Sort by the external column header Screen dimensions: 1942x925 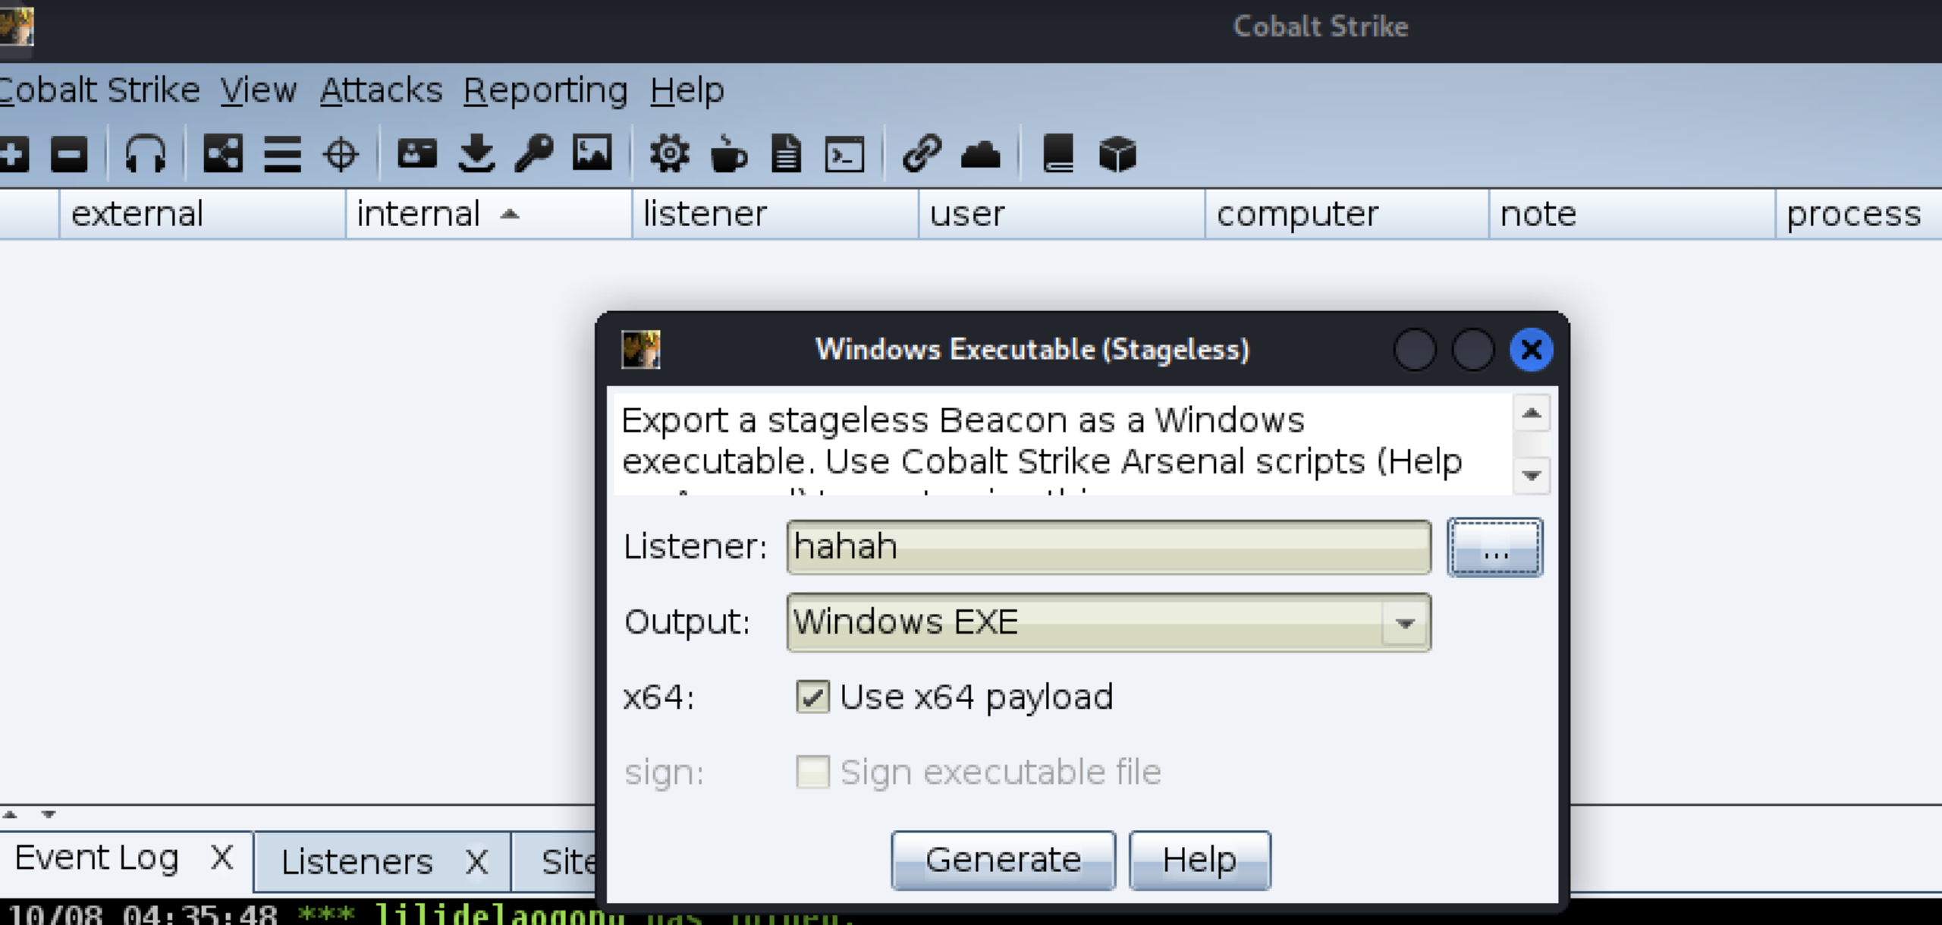coord(203,214)
